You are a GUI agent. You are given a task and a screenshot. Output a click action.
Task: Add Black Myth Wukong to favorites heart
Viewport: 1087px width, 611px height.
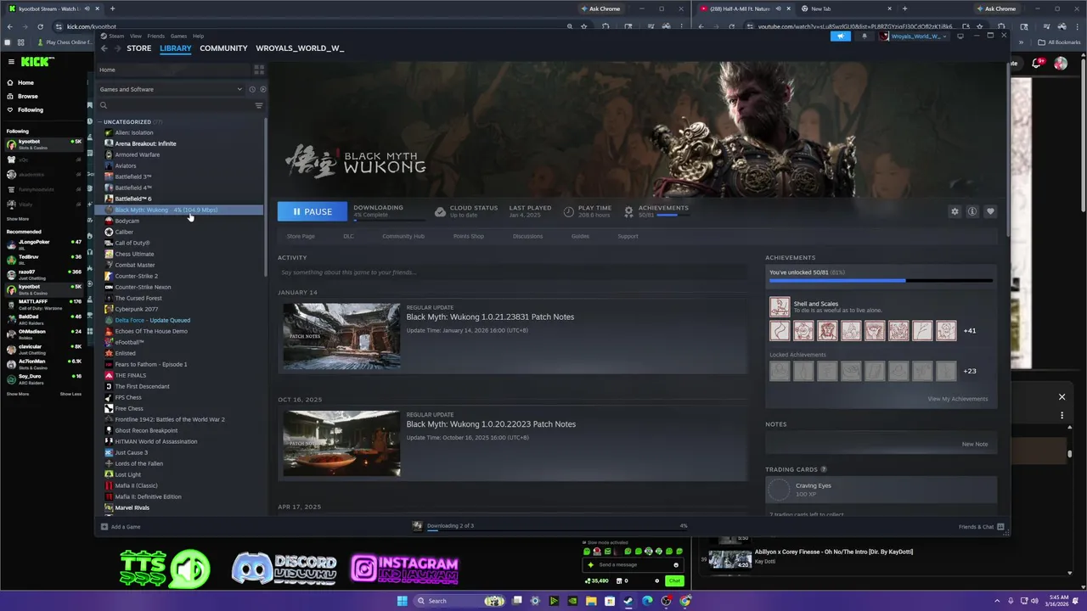click(990, 211)
